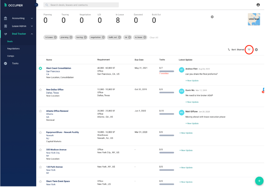This screenshot has height=187, width=266.
Task: Click Atlanta Office Renewal task progress bar
Action: click(167, 114)
